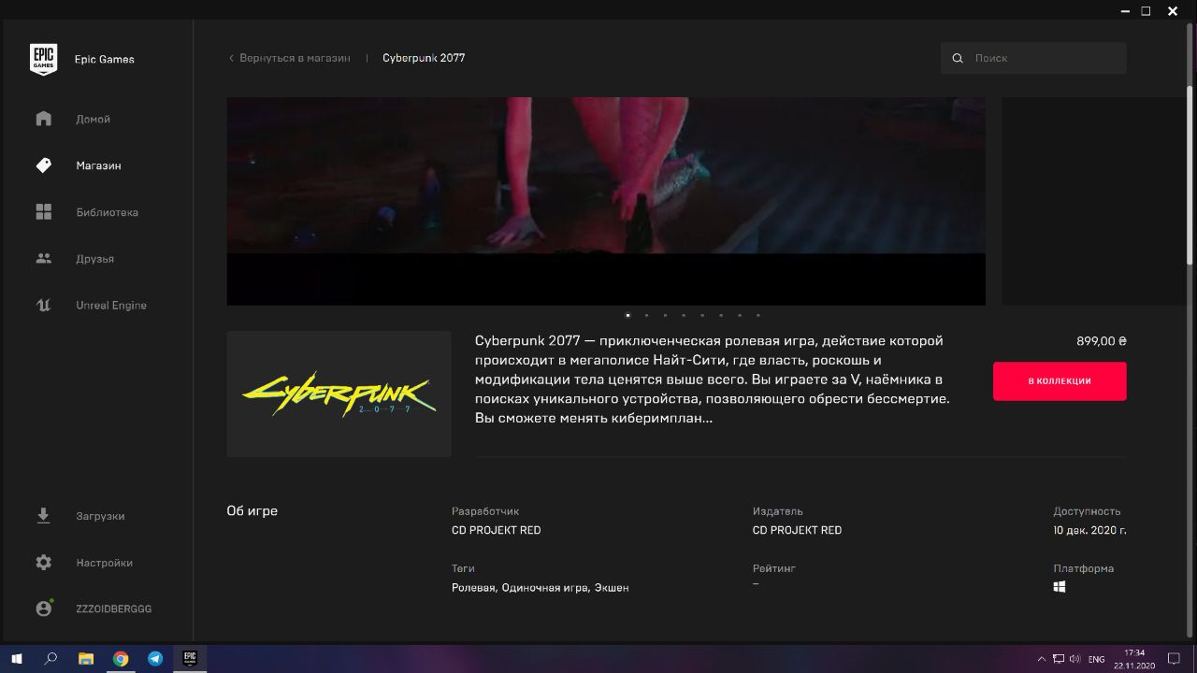
Task: Select the first carousel dot
Action: 627,315
